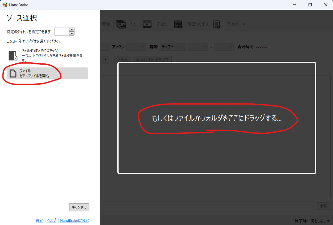Click the 合計時間 label
Screen dimensions: 333x225
coord(246,47)
